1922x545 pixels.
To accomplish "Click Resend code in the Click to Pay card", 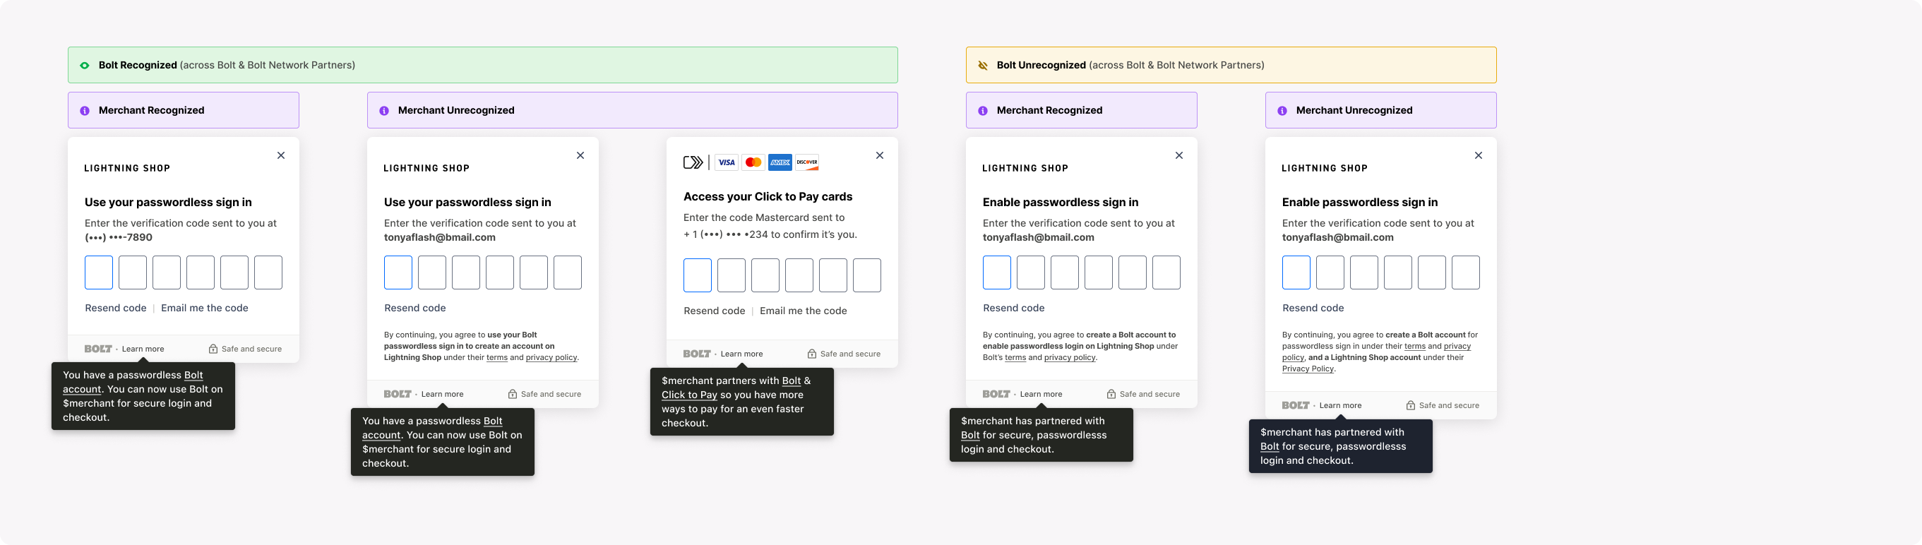I will point(714,311).
